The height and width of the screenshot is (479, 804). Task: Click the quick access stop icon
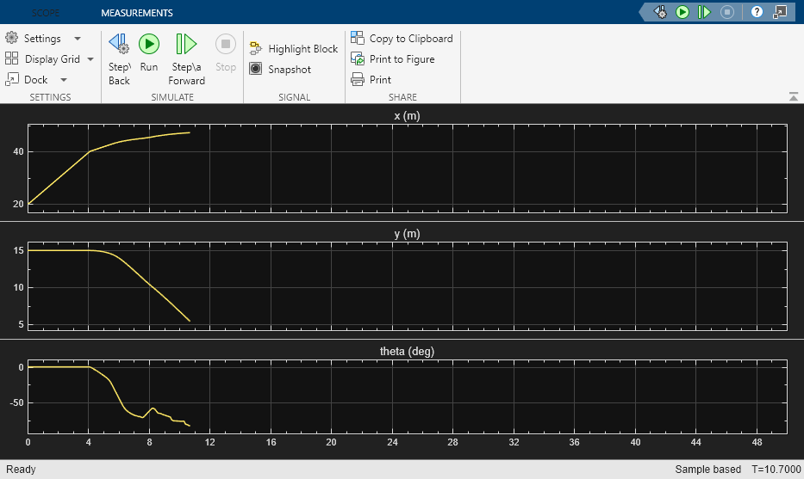[727, 12]
